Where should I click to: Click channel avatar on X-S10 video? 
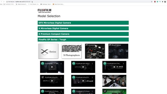tap(105, 91)
